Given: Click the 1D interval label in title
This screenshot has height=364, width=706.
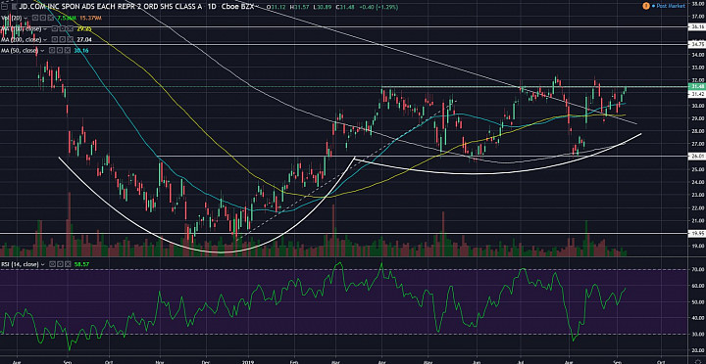Looking at the screenshot, I should coord(211,6).
